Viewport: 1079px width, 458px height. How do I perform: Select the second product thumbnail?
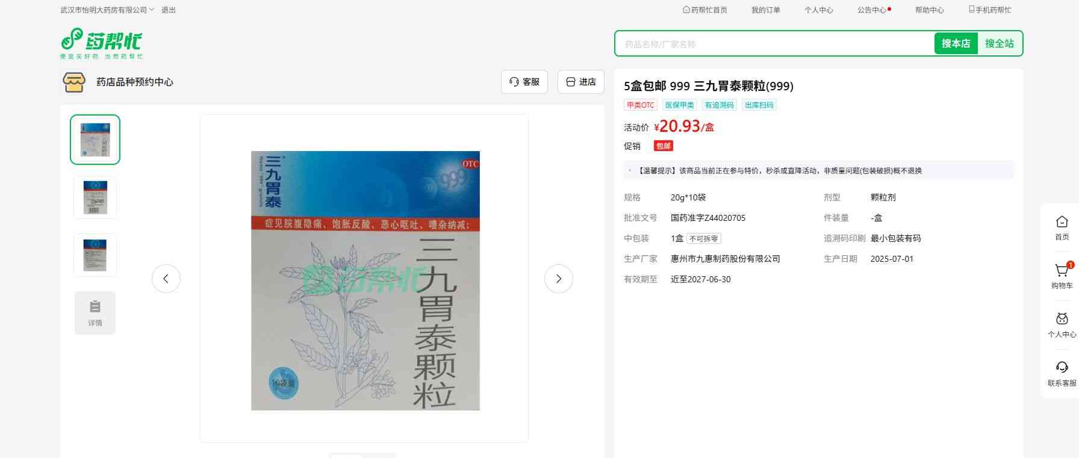tap(95, 197)
